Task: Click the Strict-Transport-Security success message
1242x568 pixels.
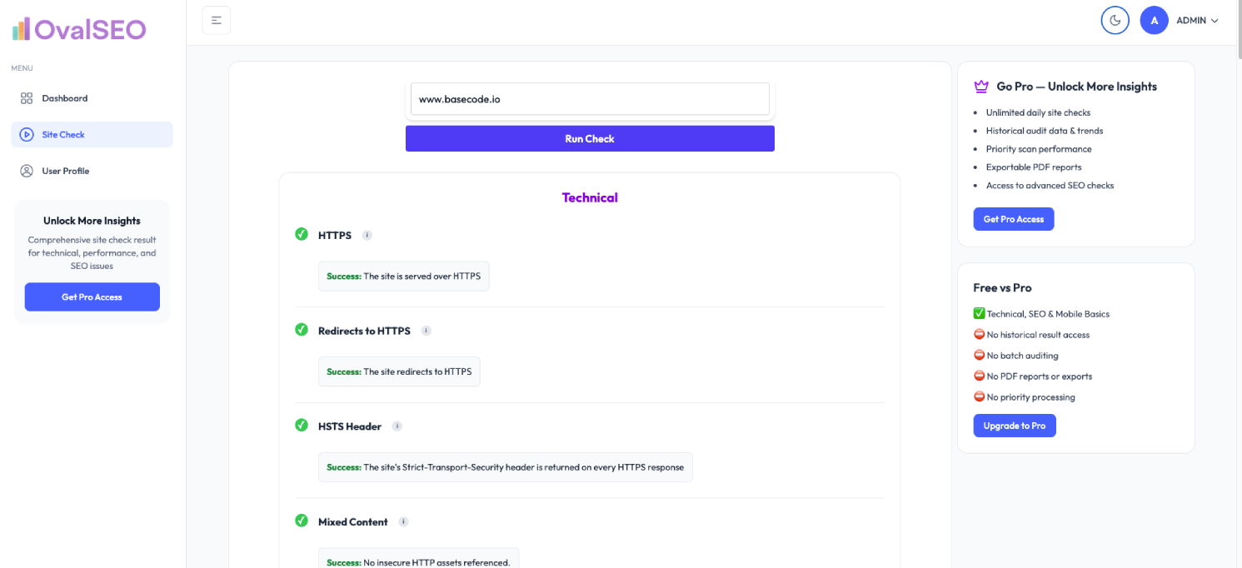Action: pyautogui.click(x=506, y=467)
